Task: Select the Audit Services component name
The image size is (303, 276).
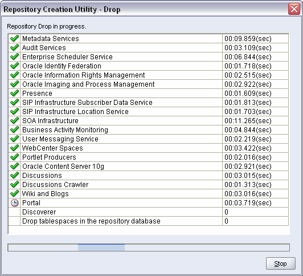Action: tap(44, 47)
